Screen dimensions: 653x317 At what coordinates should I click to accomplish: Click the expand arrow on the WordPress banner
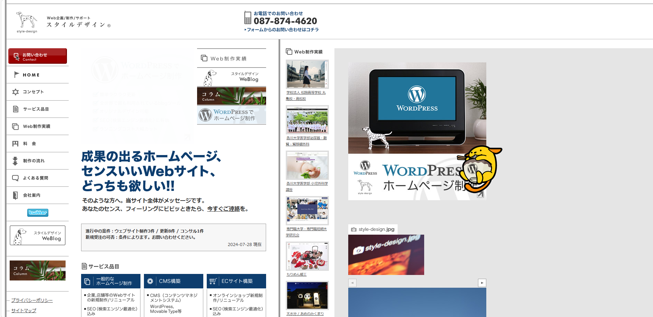480,194
